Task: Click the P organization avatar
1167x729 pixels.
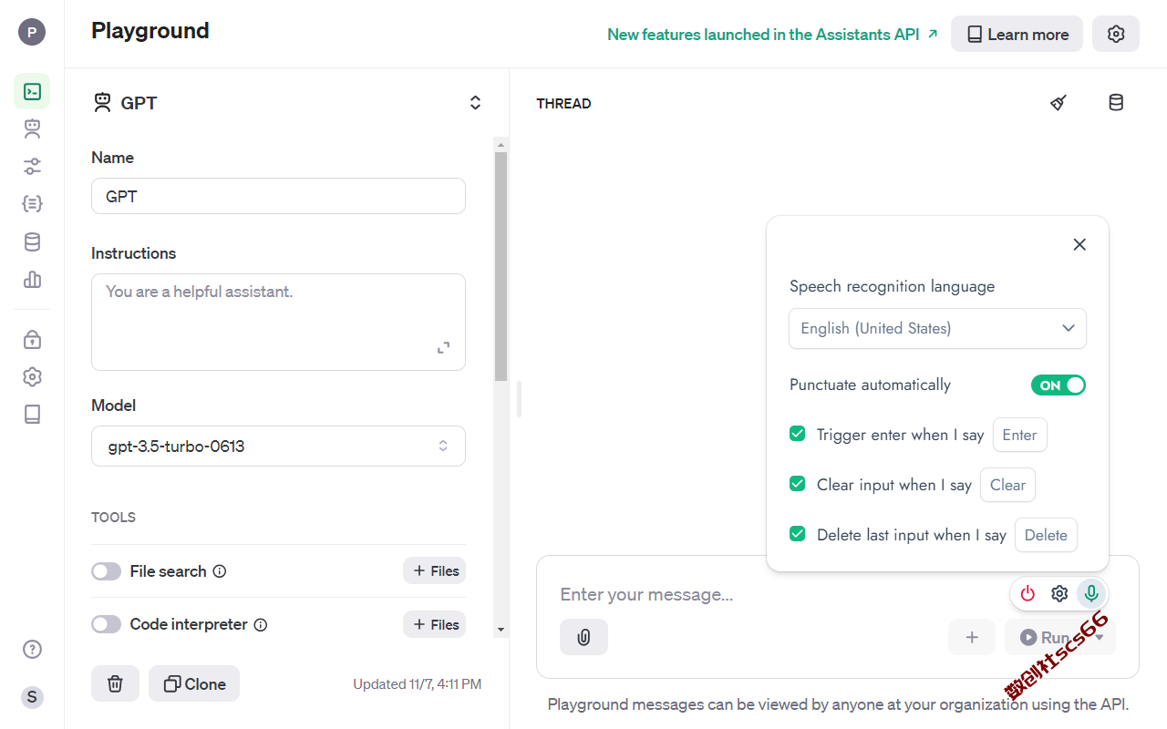Action: coord(32,33)
